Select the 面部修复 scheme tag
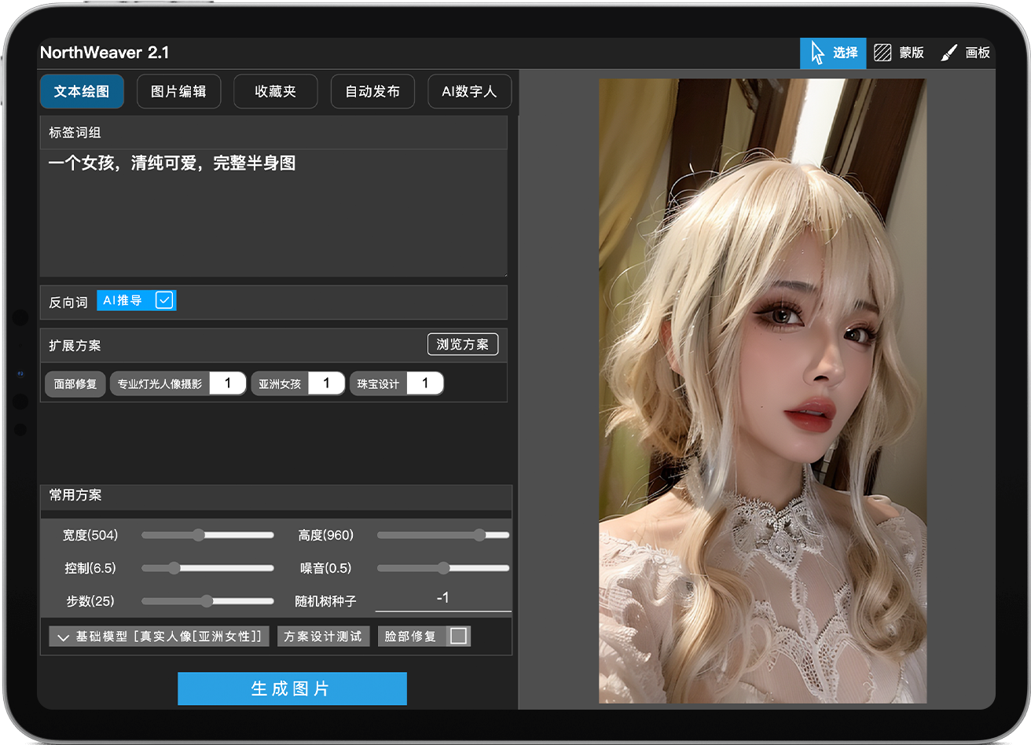 [75, 384]
